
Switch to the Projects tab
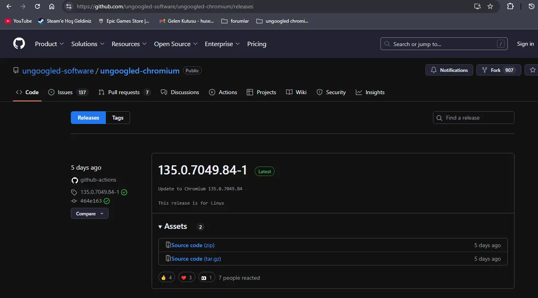click(261, 92)
